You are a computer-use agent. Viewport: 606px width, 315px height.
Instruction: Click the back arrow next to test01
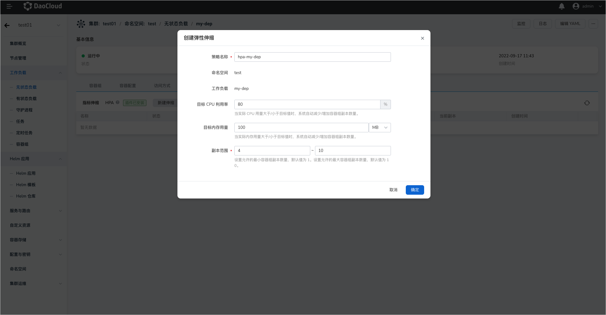pyautogui.click(x=7, y=25)
